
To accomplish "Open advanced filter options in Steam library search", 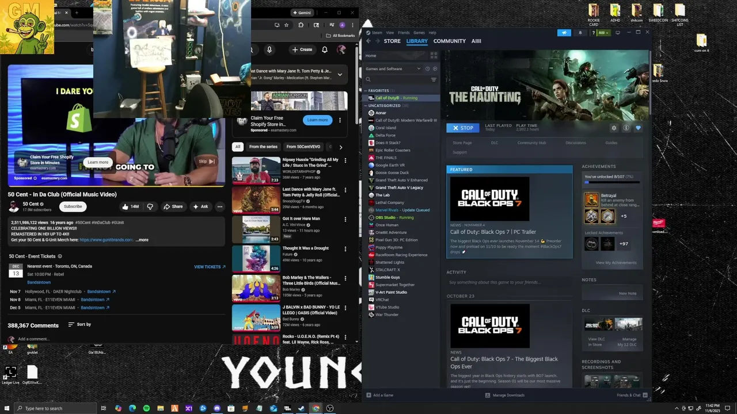I will tap(434, 79).
